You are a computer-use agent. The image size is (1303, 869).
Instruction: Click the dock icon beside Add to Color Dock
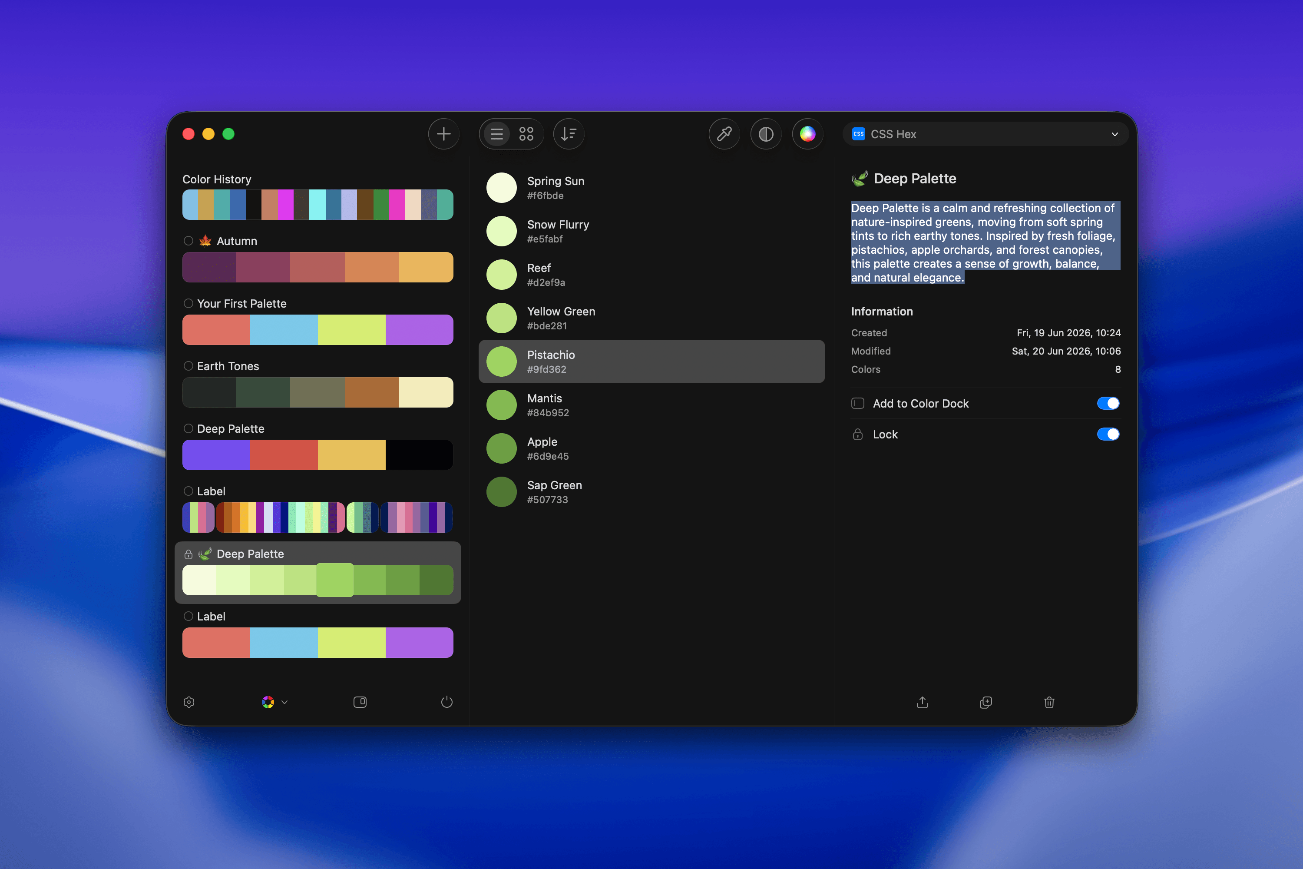[857, 404]
